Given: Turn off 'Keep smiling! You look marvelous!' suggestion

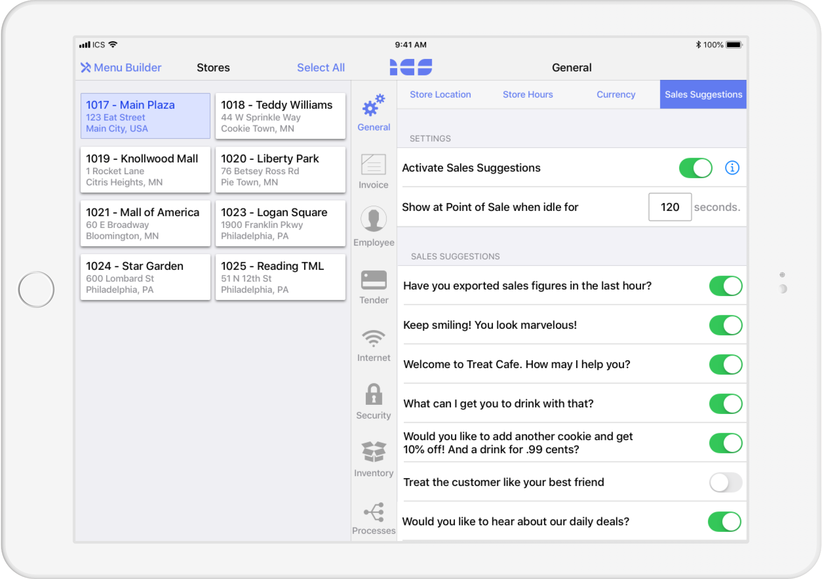Looking at the screenshot, I should [x=725, y=325].
